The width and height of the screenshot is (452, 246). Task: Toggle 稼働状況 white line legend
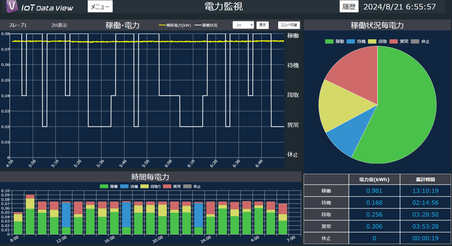pyautogui.click(x=206, y=25)
